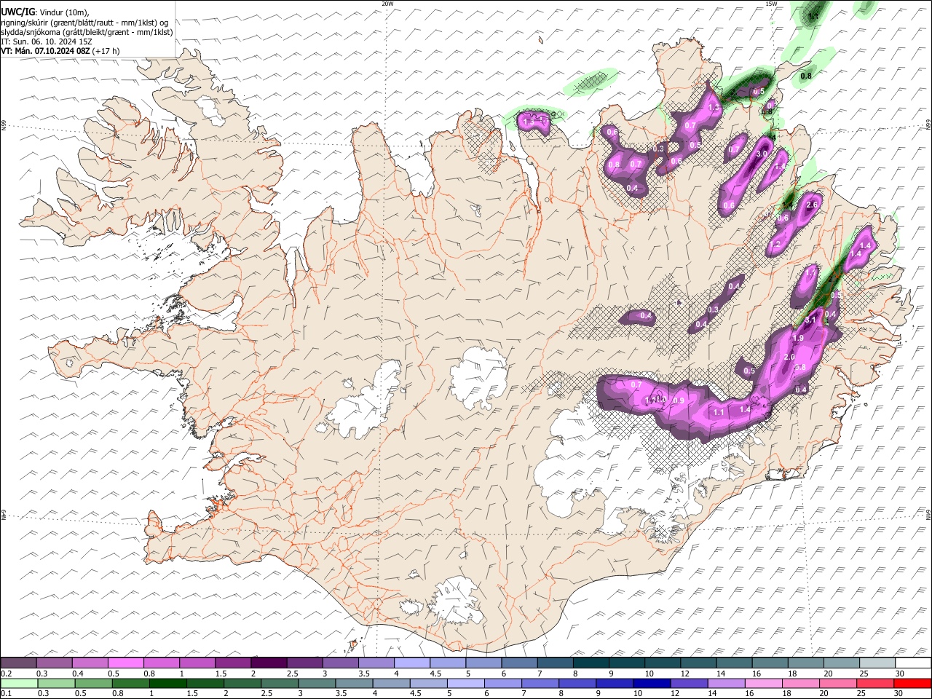
Task: Select lower legend swatch between 0.8 and 1
Action: pos(132,683)
